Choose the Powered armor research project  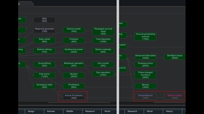pyautogui.click(x=145, y=65)
